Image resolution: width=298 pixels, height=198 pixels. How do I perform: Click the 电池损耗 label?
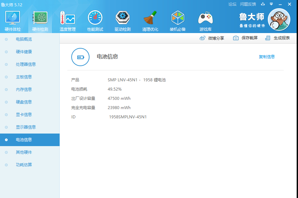tap(79, 89)
